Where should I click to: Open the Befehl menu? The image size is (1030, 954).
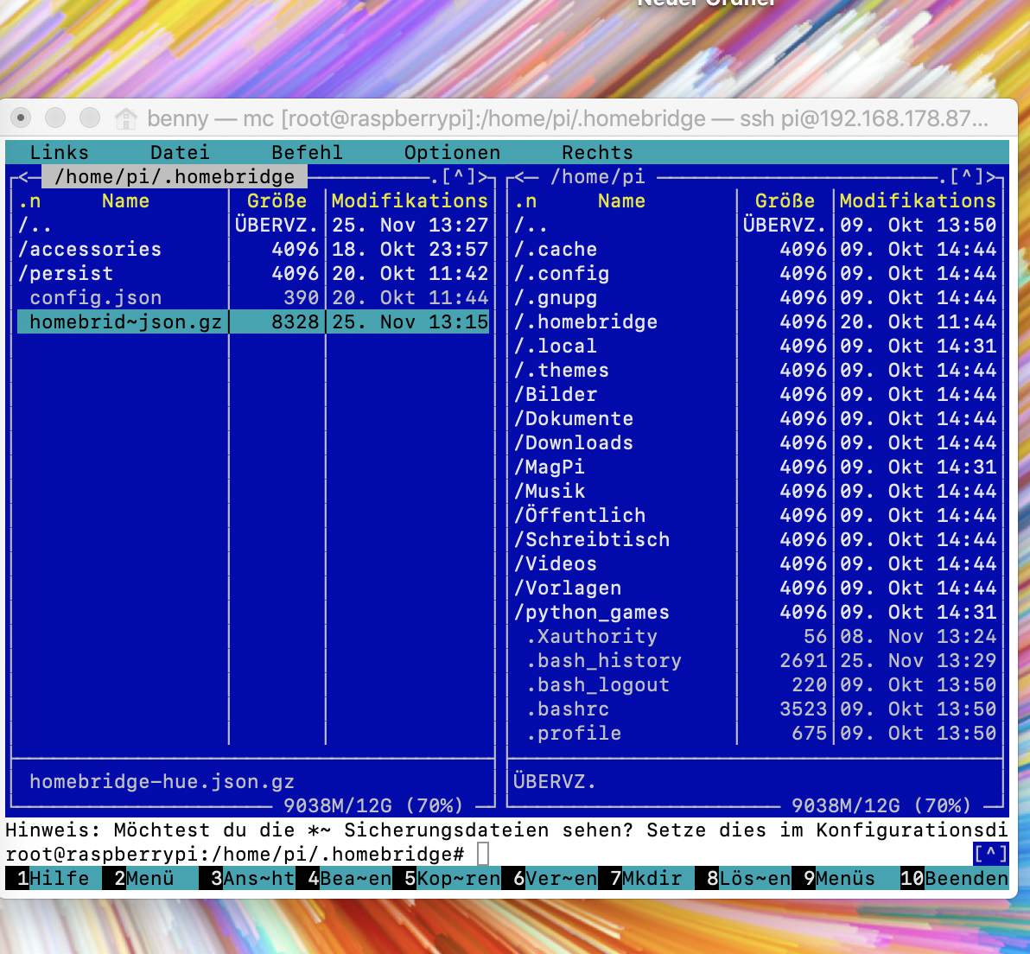[307, 153]
